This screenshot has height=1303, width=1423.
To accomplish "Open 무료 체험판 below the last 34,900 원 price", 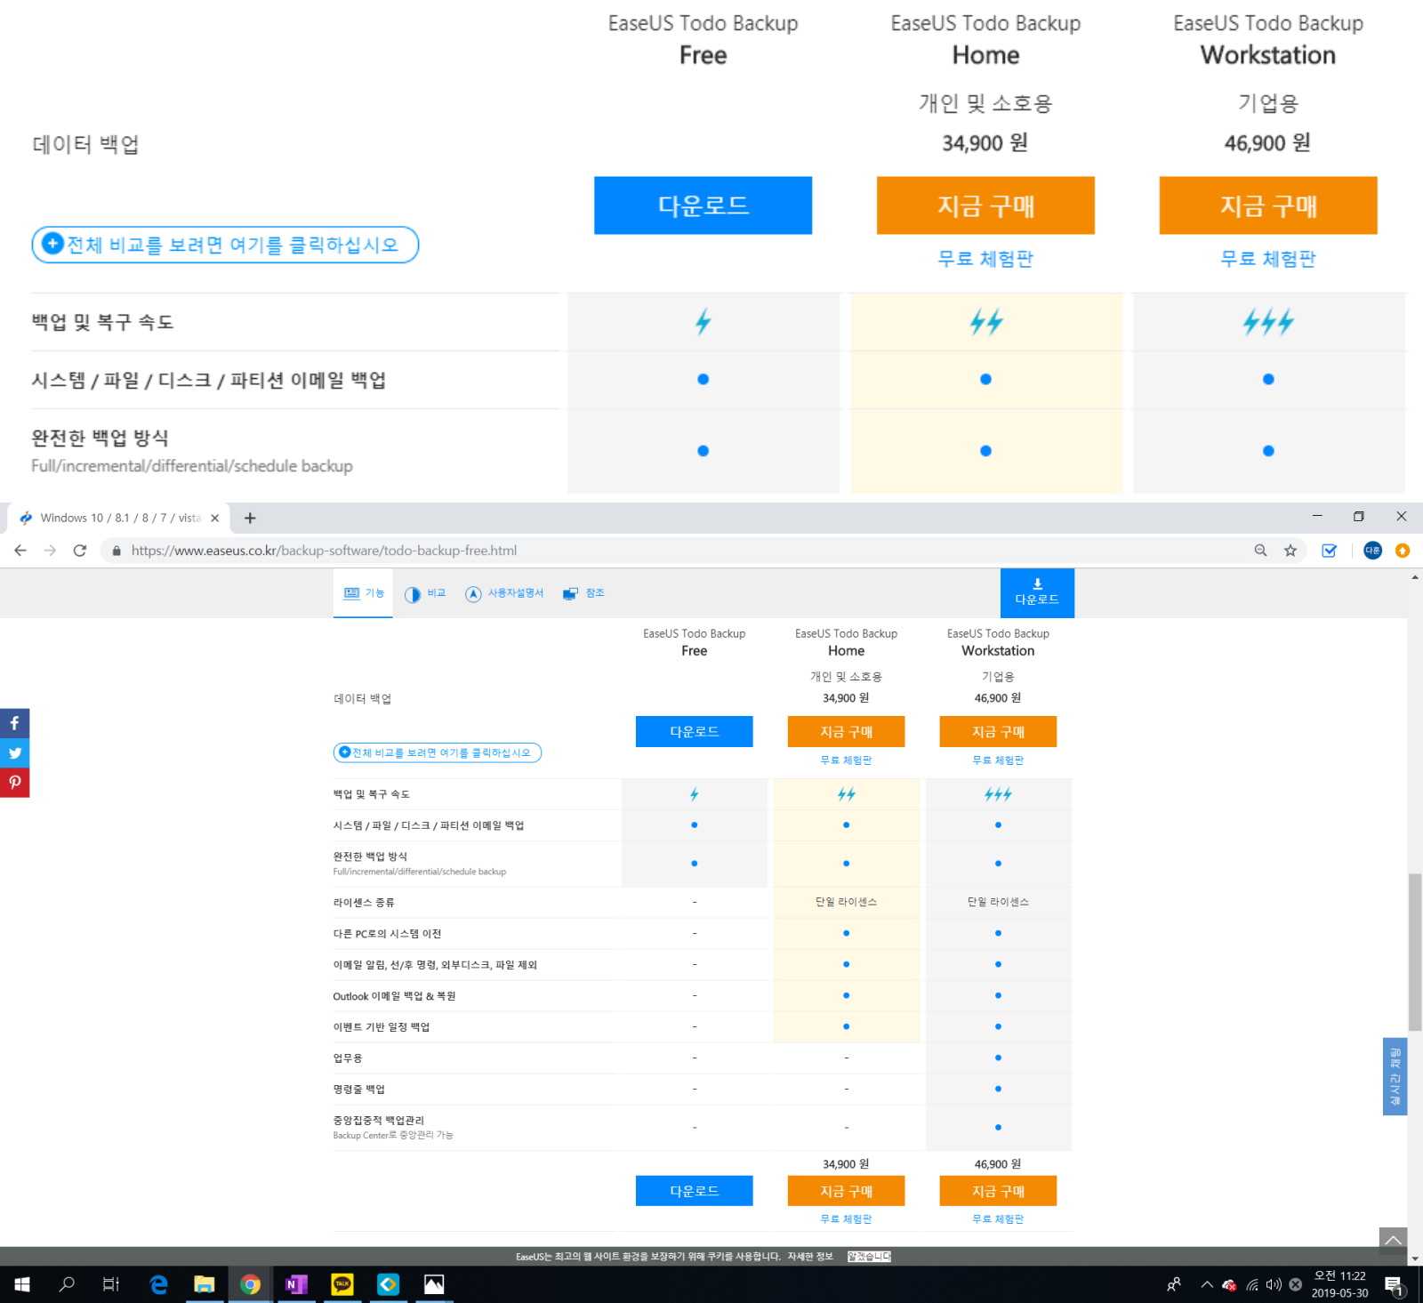I will pos(846,1219).
